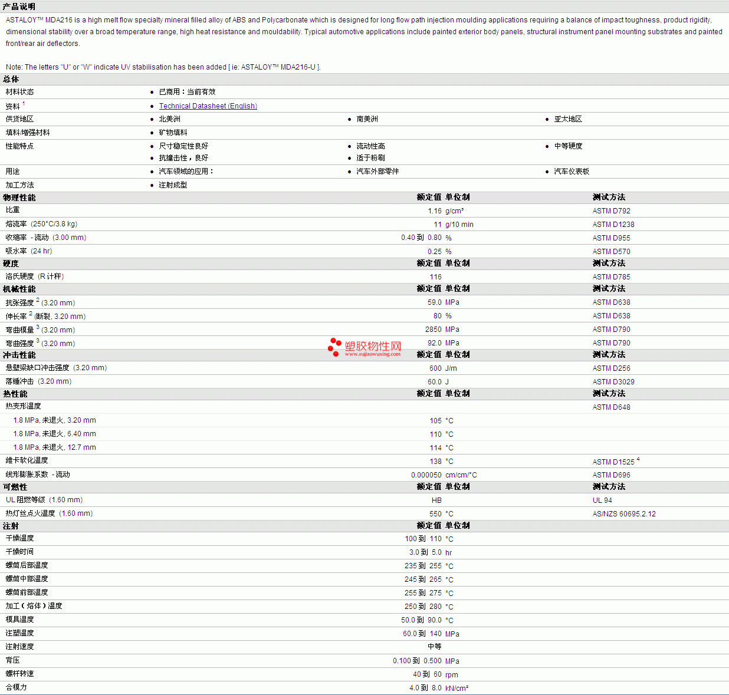Click the 汽车领域的应用 usage entry
This screenshot has height=695, width=729.
(186, 172)
